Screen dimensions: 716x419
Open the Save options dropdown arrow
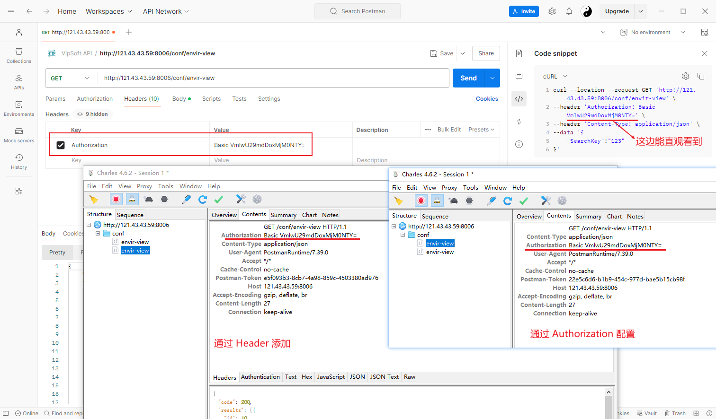tap(463, 53)
